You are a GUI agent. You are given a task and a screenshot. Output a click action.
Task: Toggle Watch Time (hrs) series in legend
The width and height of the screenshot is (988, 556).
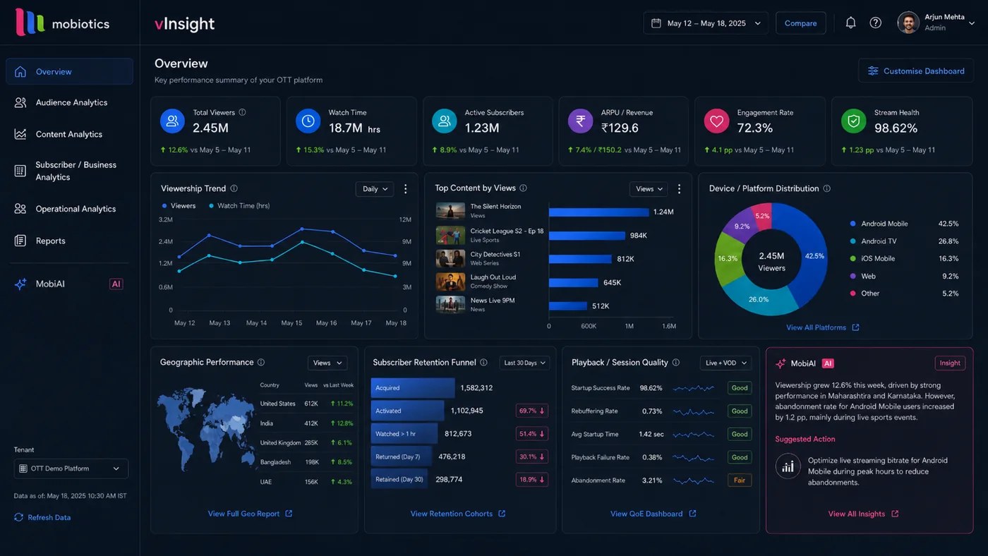click(239, 206)
